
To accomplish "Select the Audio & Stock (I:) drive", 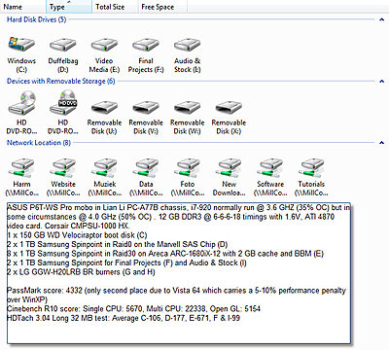I will 188,54.
